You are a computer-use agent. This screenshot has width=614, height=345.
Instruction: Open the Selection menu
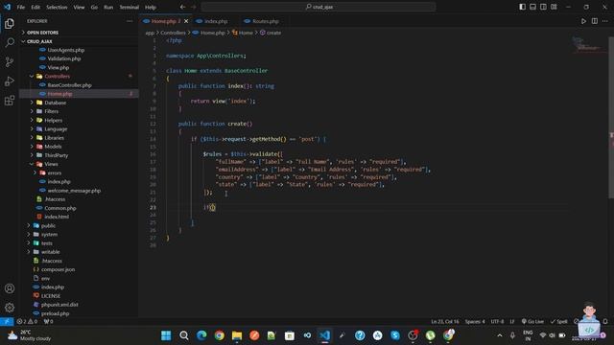pyautogui.click(x=57, y=7)
